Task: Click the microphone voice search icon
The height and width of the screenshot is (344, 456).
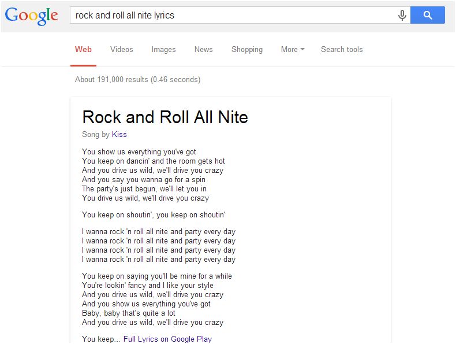Action: (x=402, y=15)
